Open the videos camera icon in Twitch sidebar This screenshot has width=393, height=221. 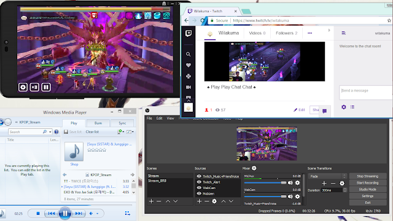pyautogui.click(x=189, y=87)
